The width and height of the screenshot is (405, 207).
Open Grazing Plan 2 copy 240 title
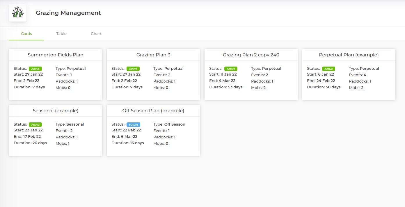[x=251, y=55]
